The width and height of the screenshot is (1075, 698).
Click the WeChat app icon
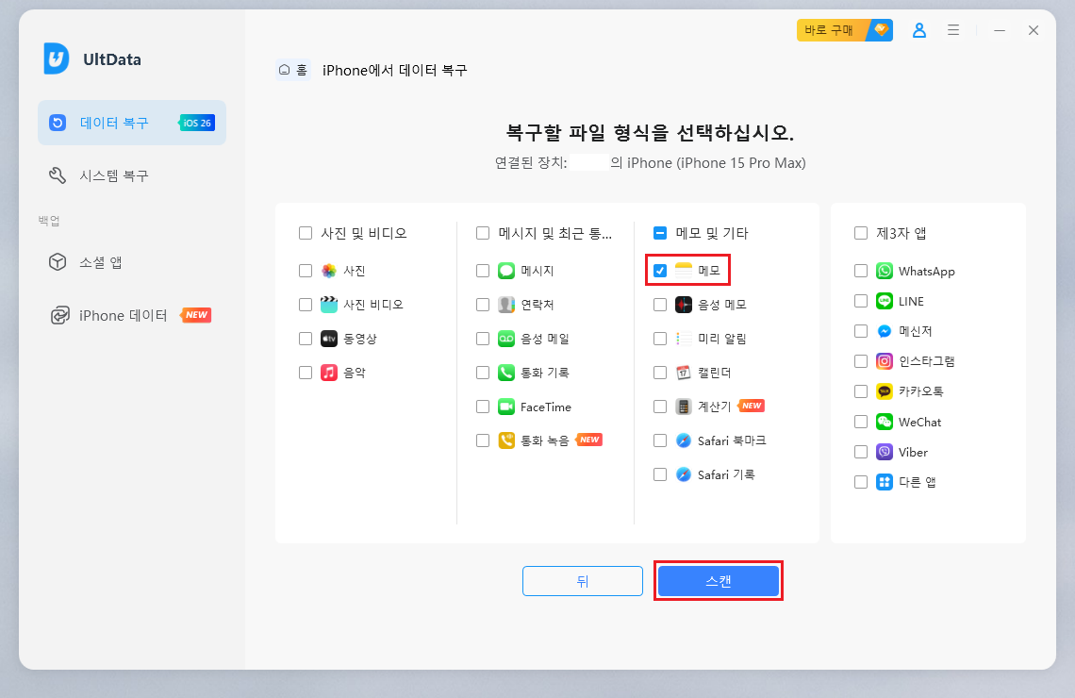[883, 422]
